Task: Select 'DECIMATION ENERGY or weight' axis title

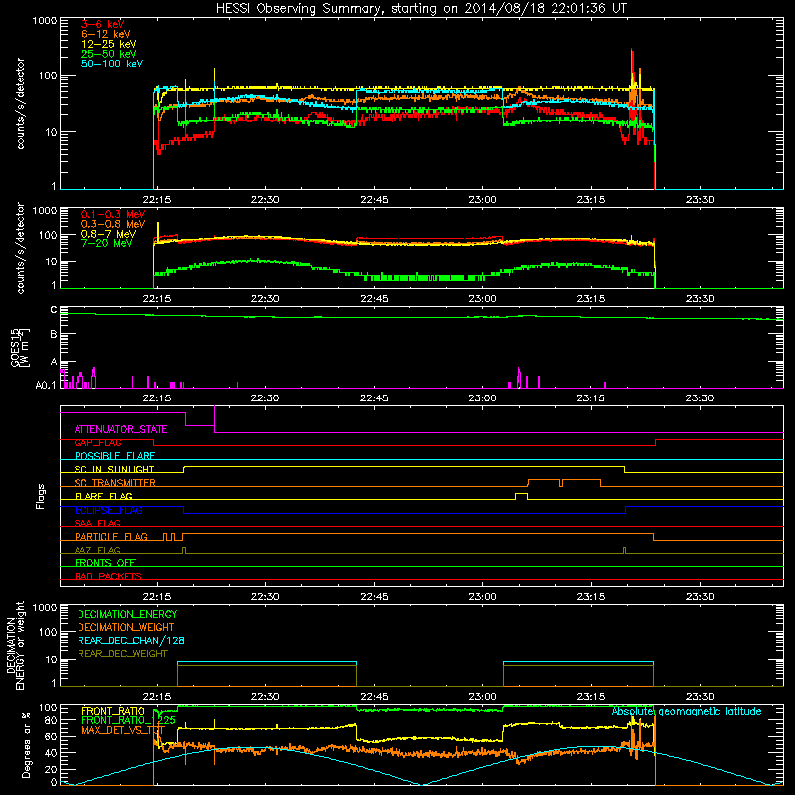Action: point(15,646)
